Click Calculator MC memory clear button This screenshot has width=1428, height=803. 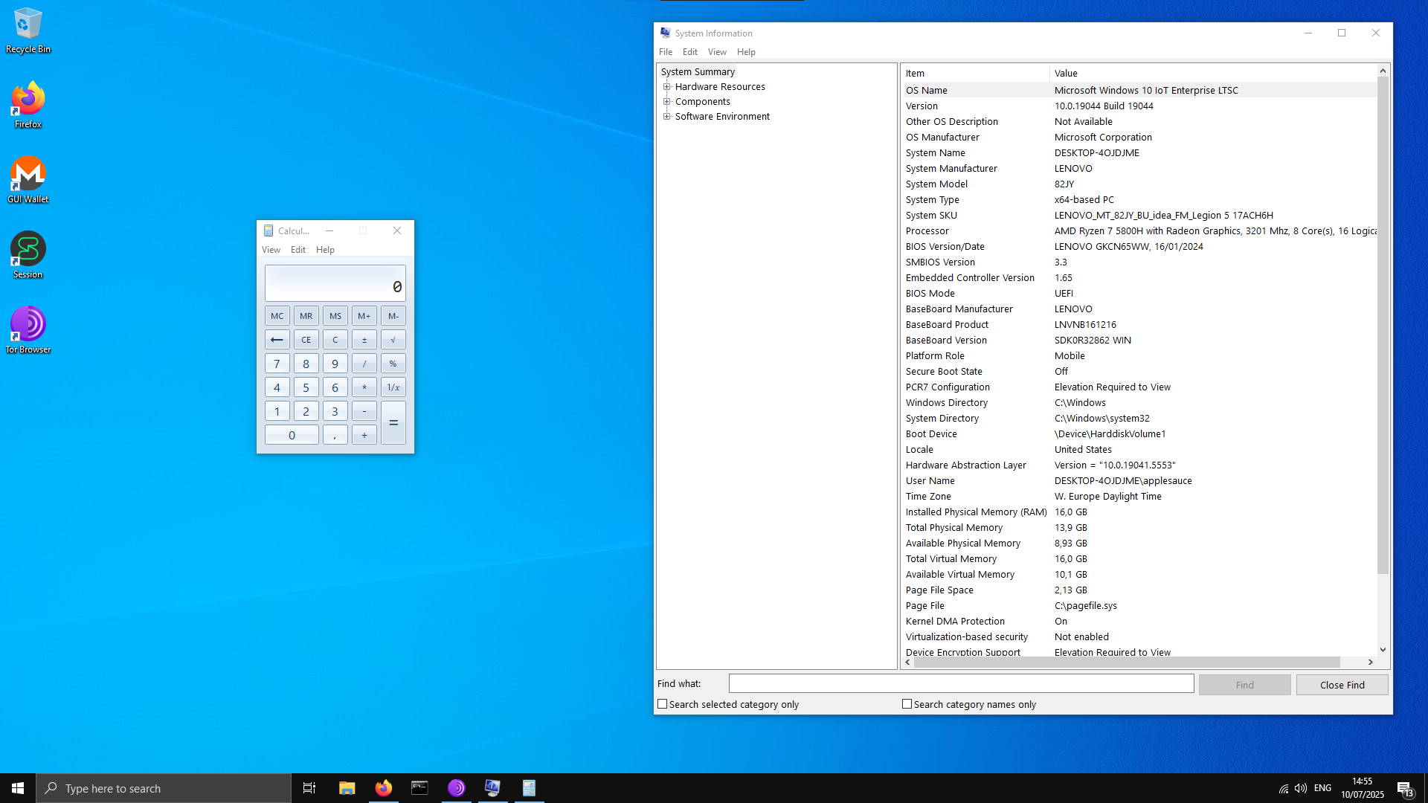(277, 316)
